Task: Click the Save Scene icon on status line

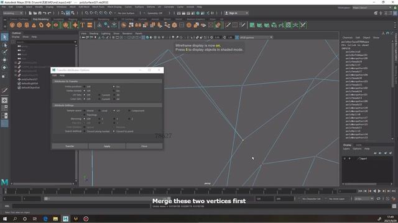Action: [40, 13]
